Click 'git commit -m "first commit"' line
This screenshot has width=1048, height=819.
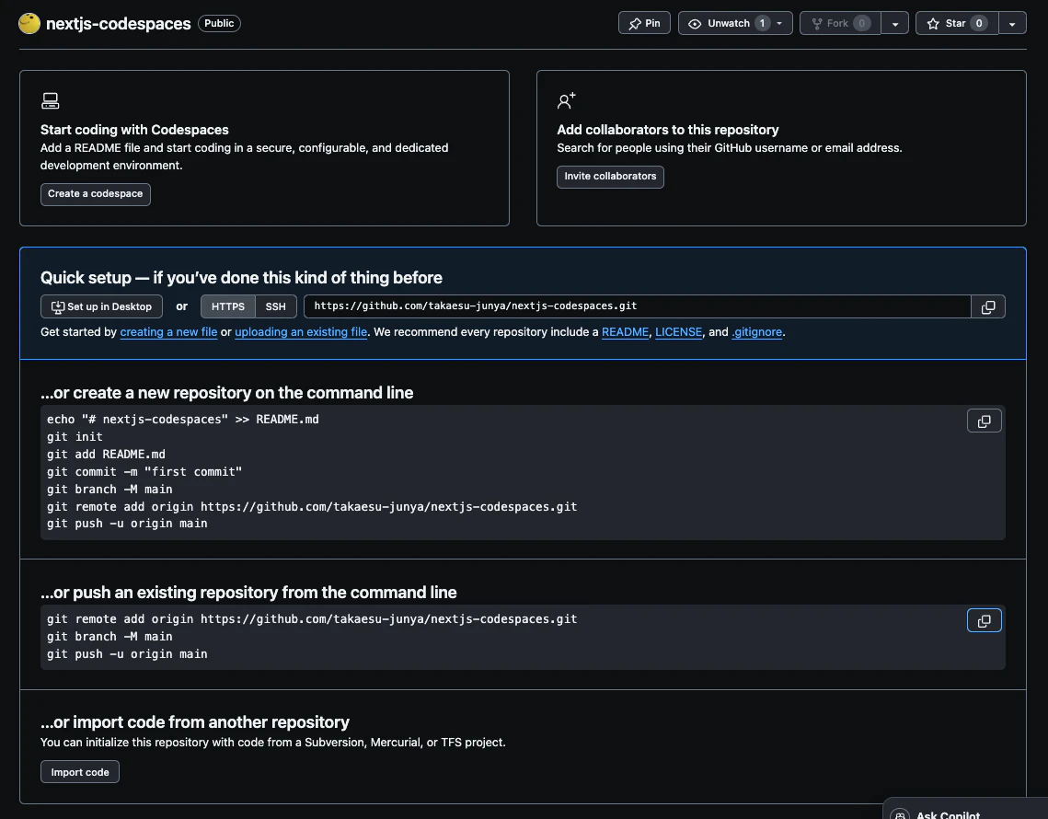click(x=144, y=471)
